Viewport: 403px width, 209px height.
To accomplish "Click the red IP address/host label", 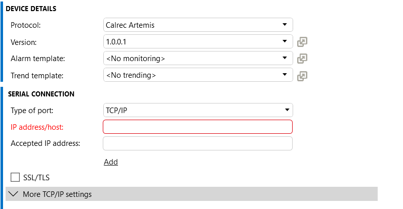I will (37, 127).
